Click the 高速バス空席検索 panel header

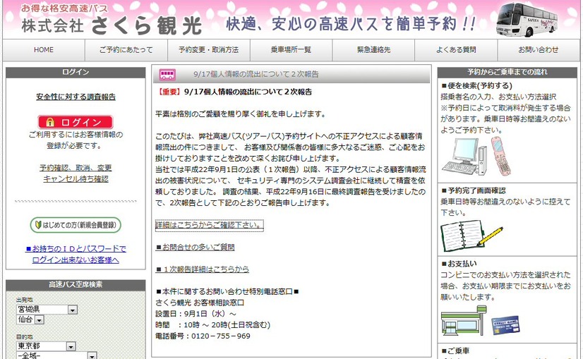pyautogui.click(x=76, y=285)
